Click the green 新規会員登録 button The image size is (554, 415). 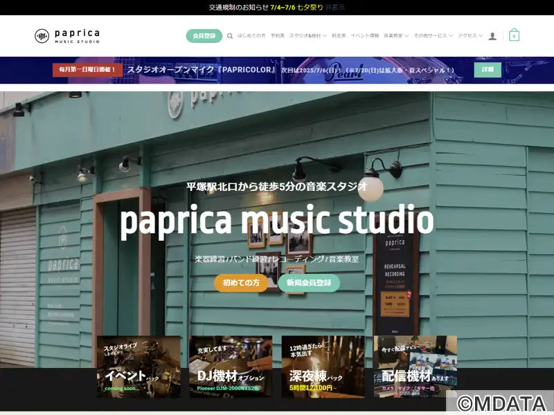pos(309,283)
